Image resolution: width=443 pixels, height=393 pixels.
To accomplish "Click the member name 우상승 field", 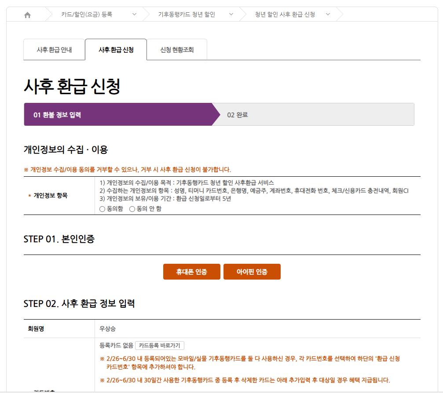I will (x=107, y=327).
